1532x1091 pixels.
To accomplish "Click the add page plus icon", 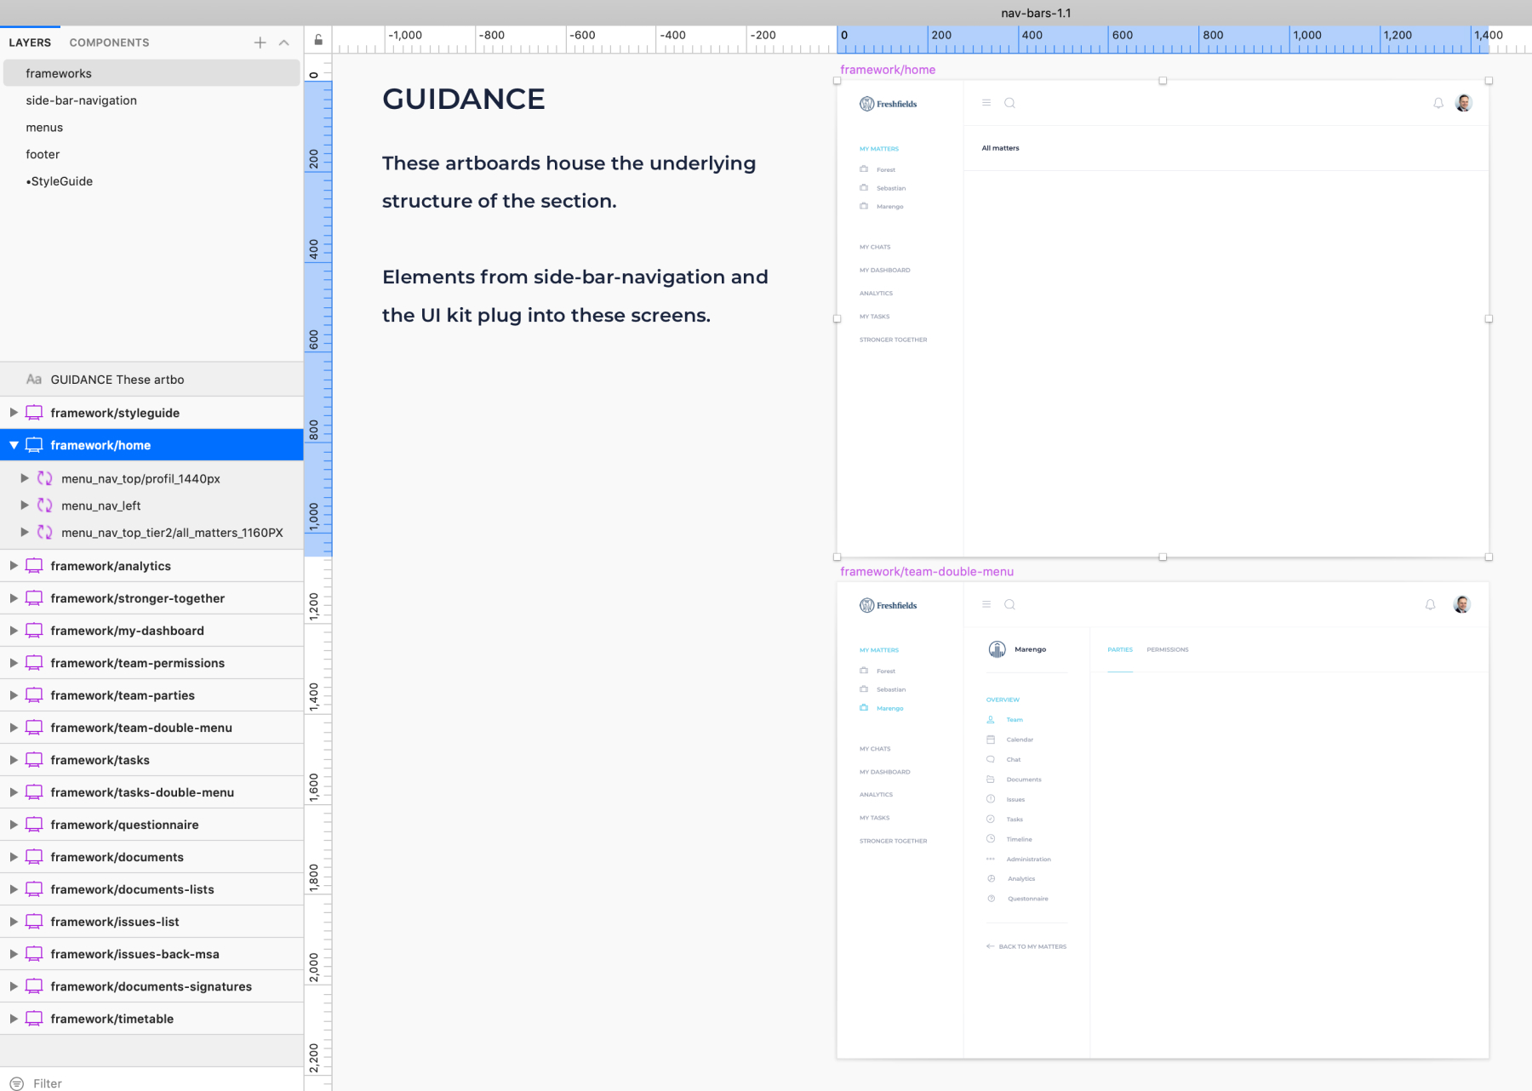I will tap(260, 43).
